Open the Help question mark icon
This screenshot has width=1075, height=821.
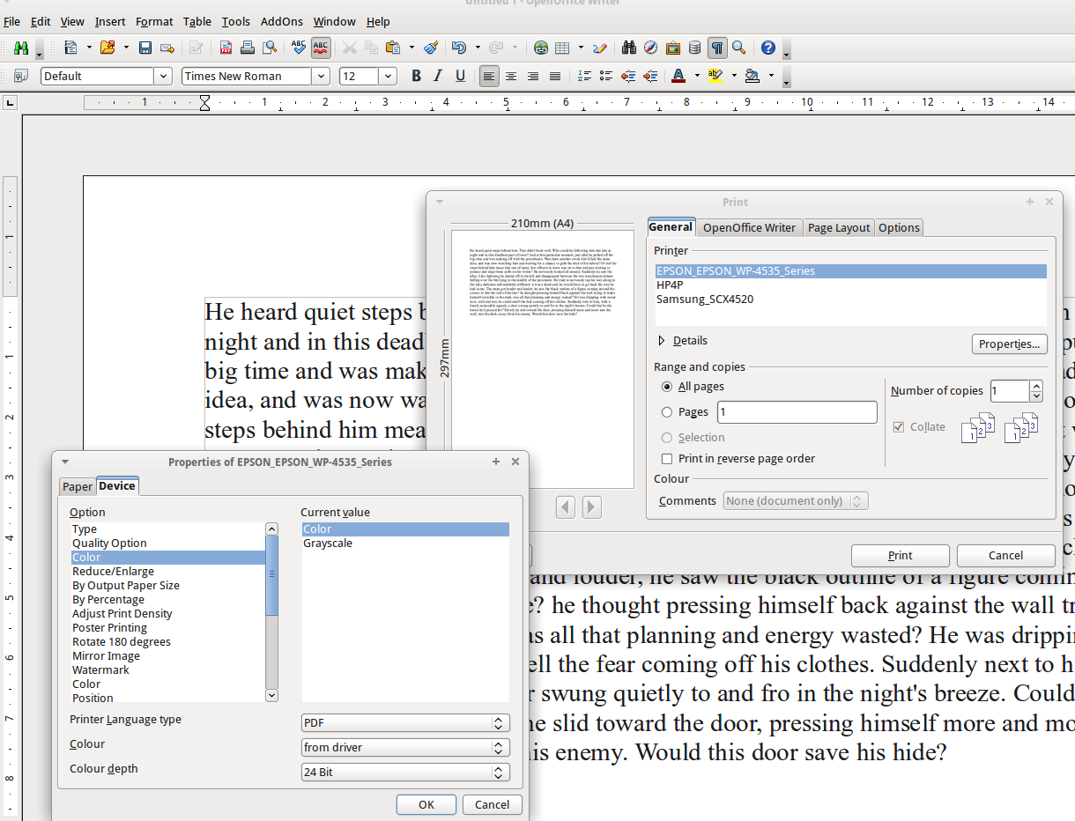click(x=767, y=48)
